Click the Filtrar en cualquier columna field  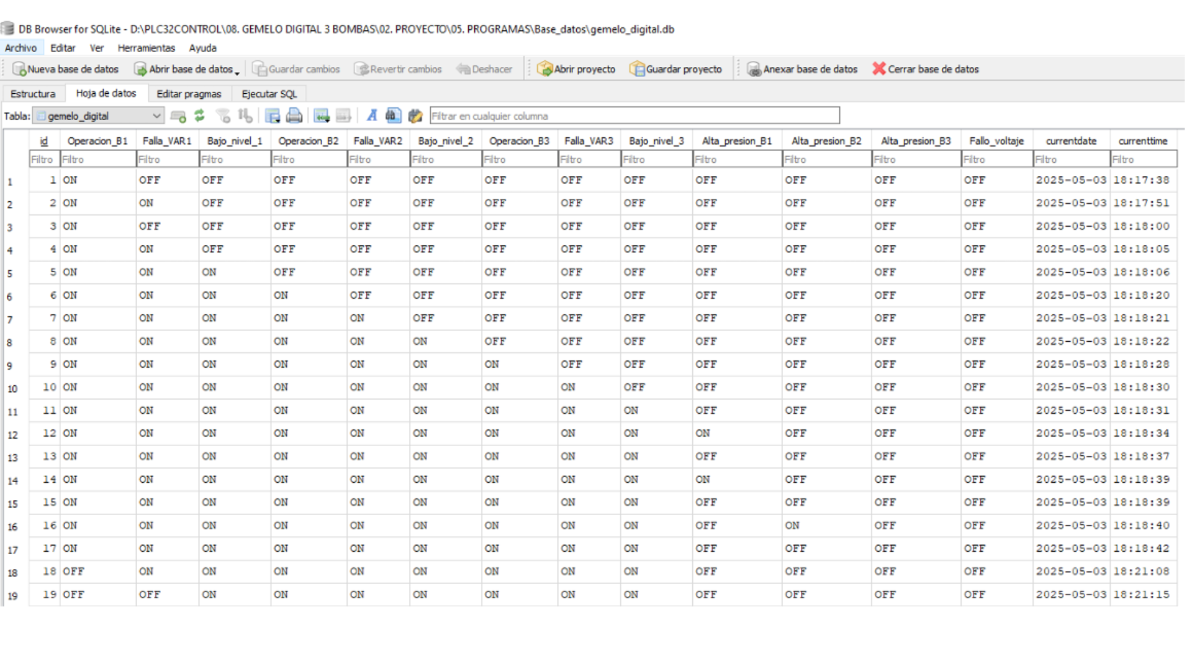coord(634,116)
